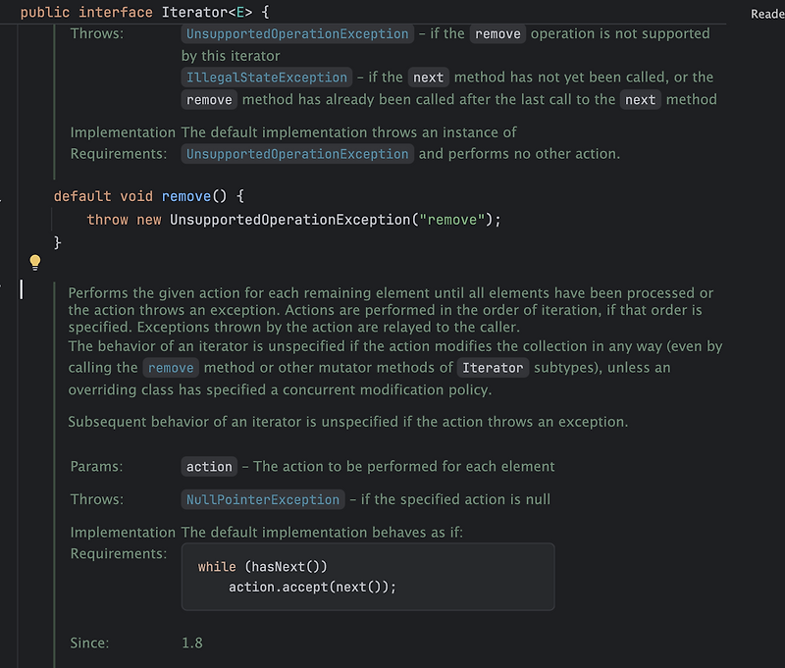This screenshot has width=785, height=668.
Task: Follow the blue remove method link in the doc
Action: coord(171,368)
